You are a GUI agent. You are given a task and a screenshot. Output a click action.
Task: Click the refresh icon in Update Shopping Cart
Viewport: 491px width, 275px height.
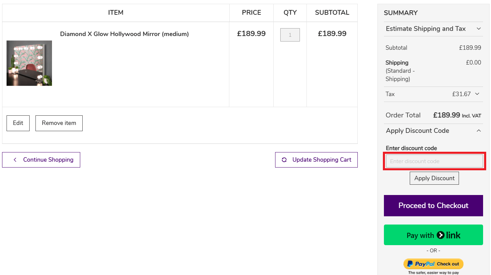click(x=284, y=160)
